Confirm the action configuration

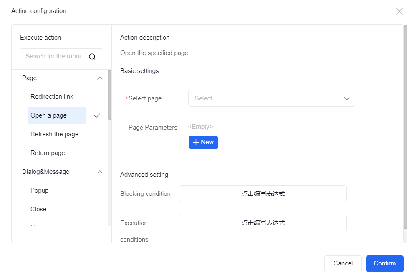(385, 263)
